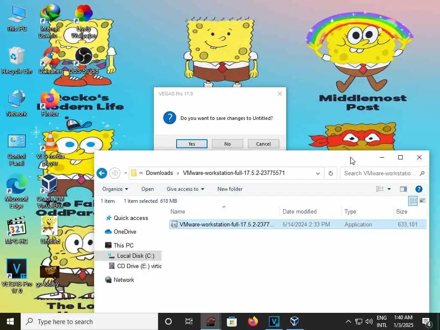The image size is (440, 330).
Task: Select MPC-HC desktop shortcut
Action: point(17,230)
